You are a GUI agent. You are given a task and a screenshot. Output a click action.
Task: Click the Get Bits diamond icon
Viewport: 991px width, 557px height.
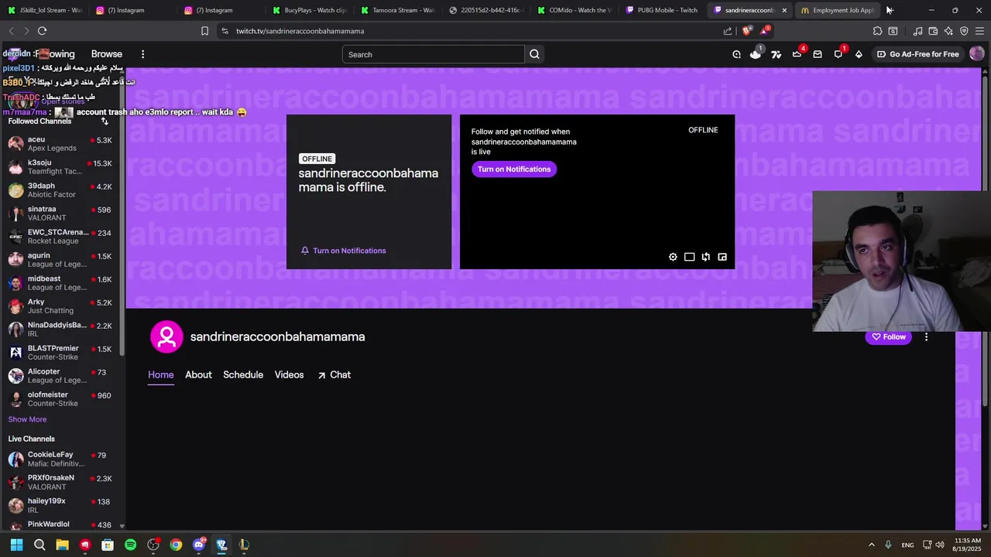859,54
